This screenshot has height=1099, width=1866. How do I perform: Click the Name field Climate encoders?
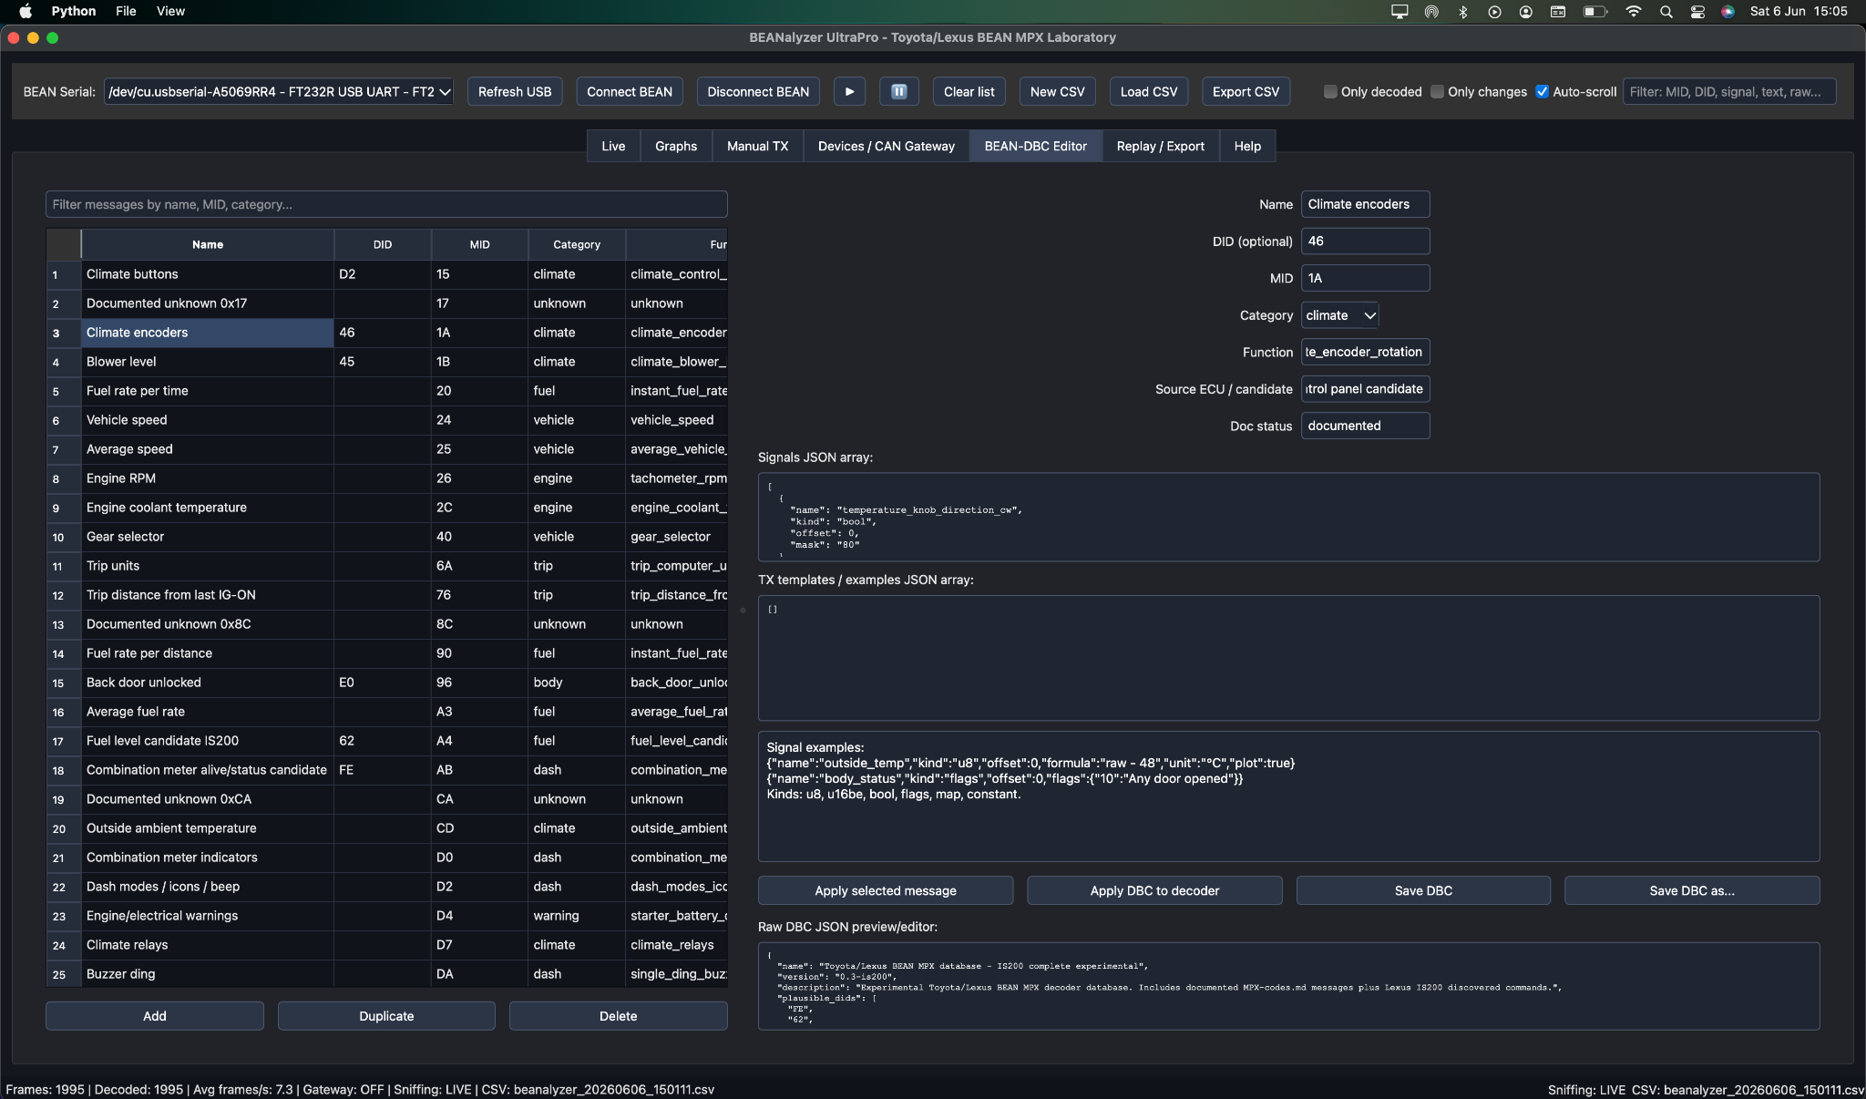click(1365, 204)
